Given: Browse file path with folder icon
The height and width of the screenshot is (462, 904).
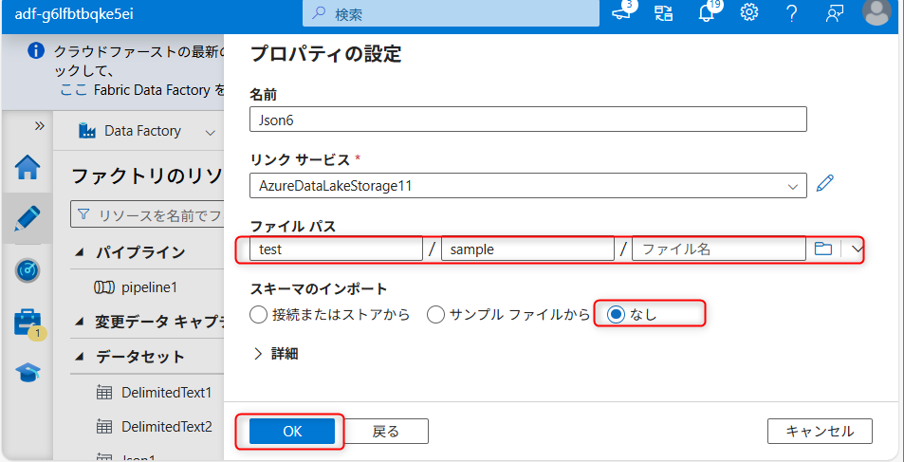Looking at the screenshot, I should (x=823, y=249).
